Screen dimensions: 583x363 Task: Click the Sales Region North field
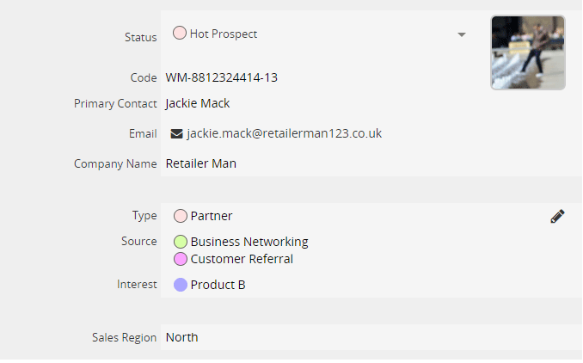point(181,337)
